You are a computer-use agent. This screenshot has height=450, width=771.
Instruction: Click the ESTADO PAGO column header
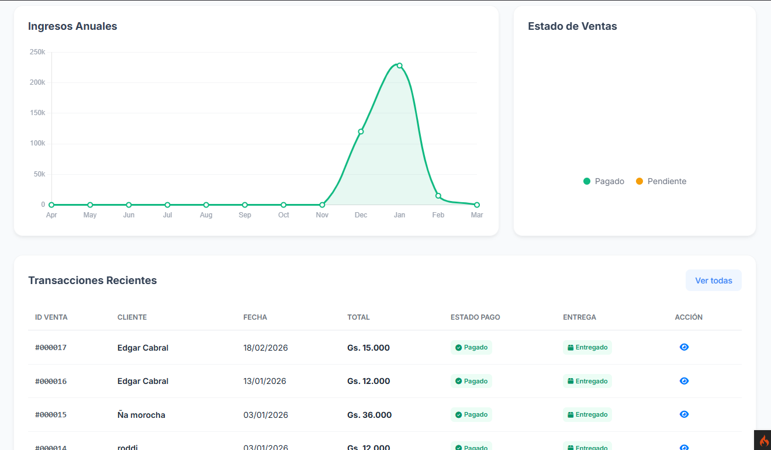click(x=475, y=317)
